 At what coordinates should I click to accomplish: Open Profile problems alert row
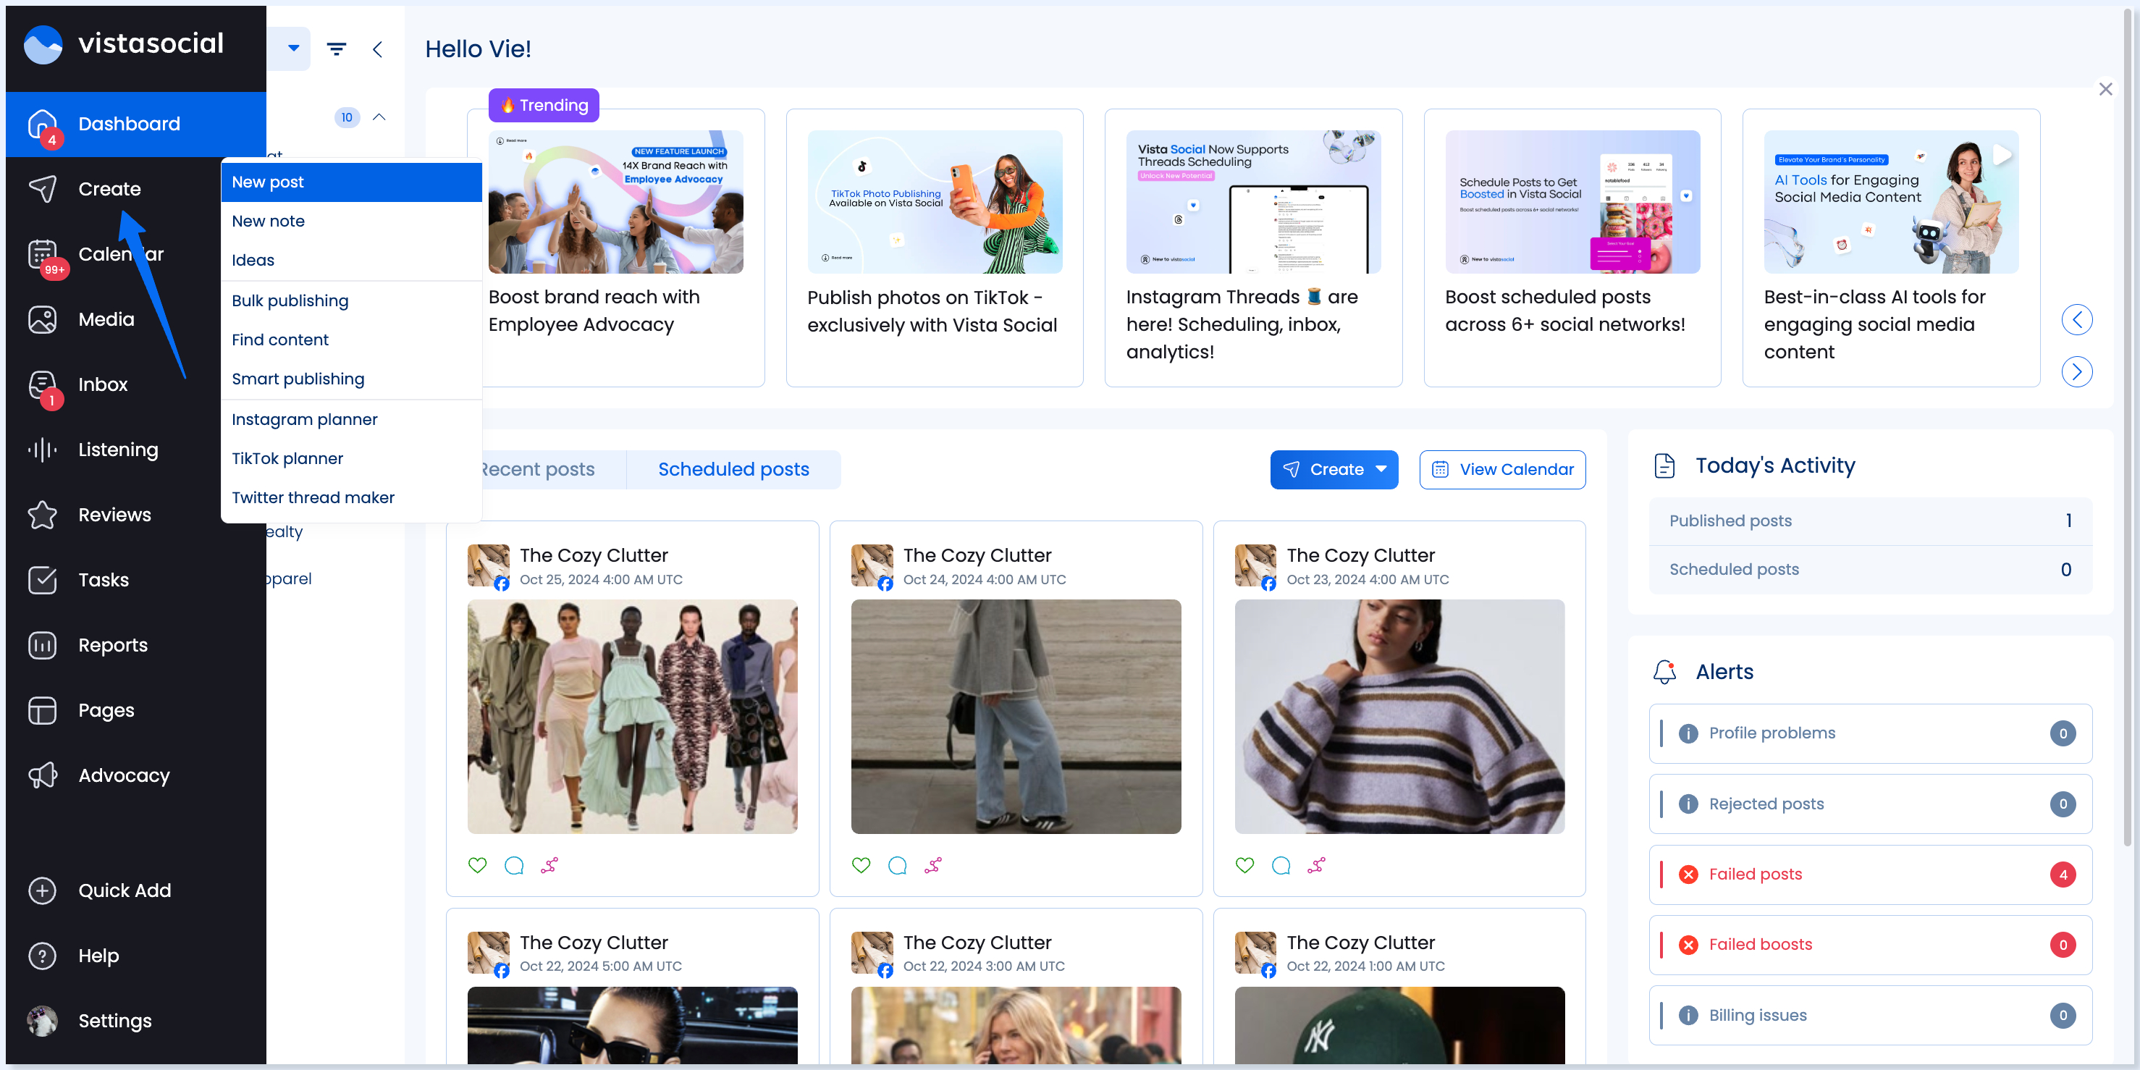(1870, 733)
